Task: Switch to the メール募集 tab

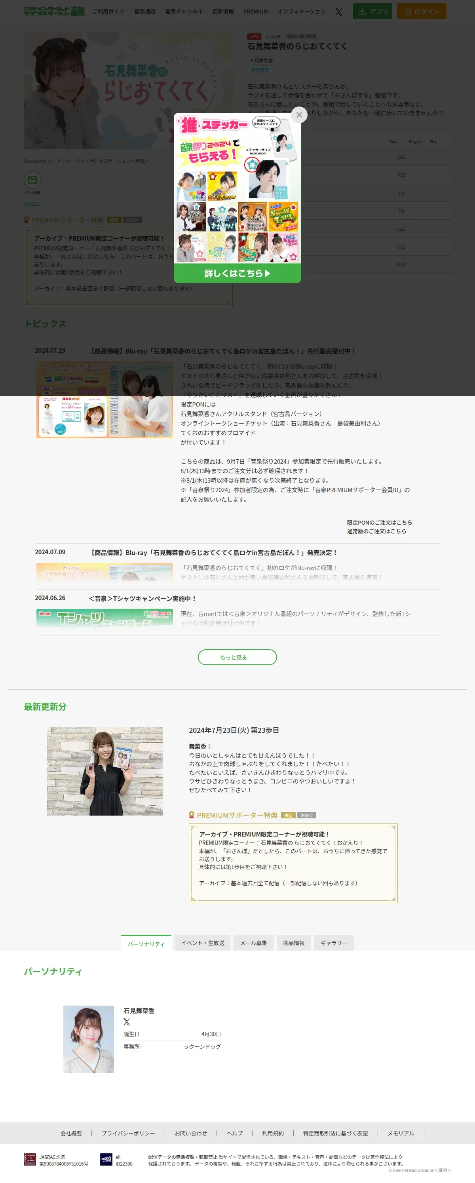Action: (x=253, y=943)
